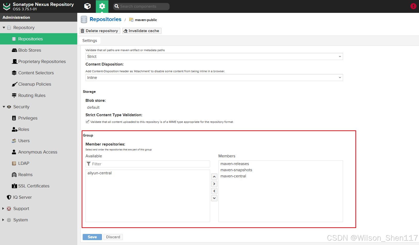Click the Blob Stores drive icon
The width and height of the screenshot is (419, 245).
[x=14, y=50]
